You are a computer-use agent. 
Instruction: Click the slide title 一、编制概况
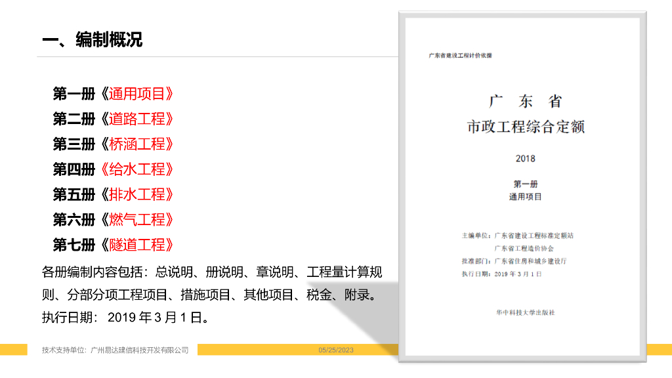(x=92, y=40)
